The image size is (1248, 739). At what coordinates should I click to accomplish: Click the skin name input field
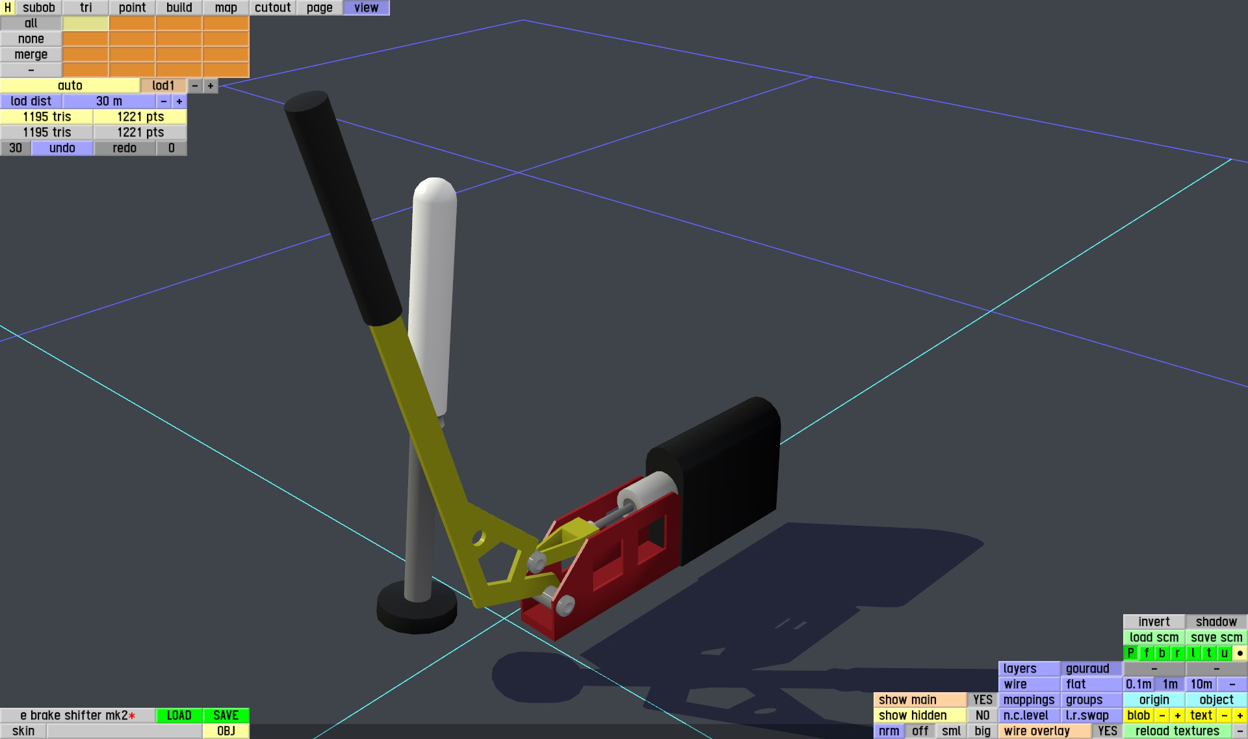pyautogui.click(x=124, y=731)
